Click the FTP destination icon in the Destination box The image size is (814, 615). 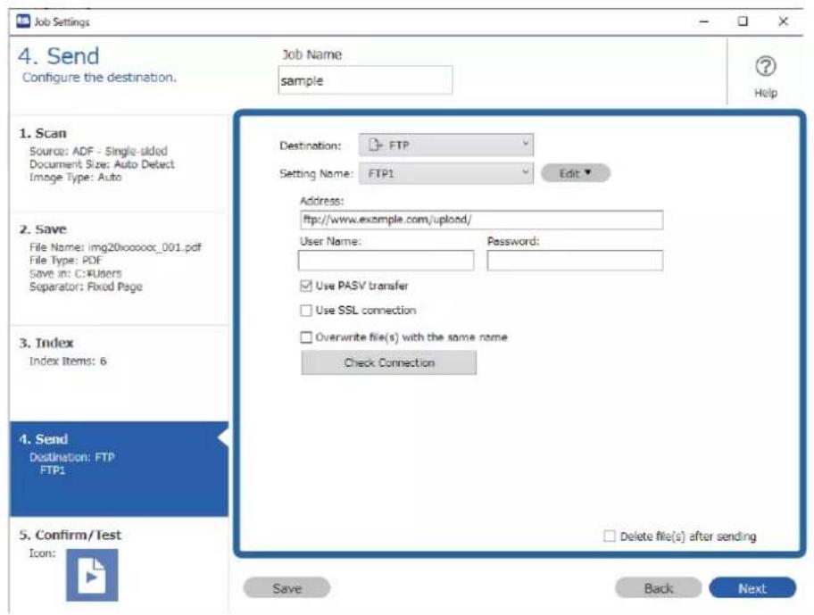pyautogui.click(x=376, y=145)
